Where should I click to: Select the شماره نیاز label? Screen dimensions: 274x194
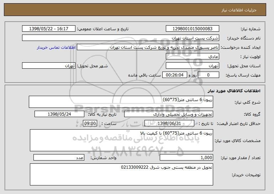pos(251,29)
